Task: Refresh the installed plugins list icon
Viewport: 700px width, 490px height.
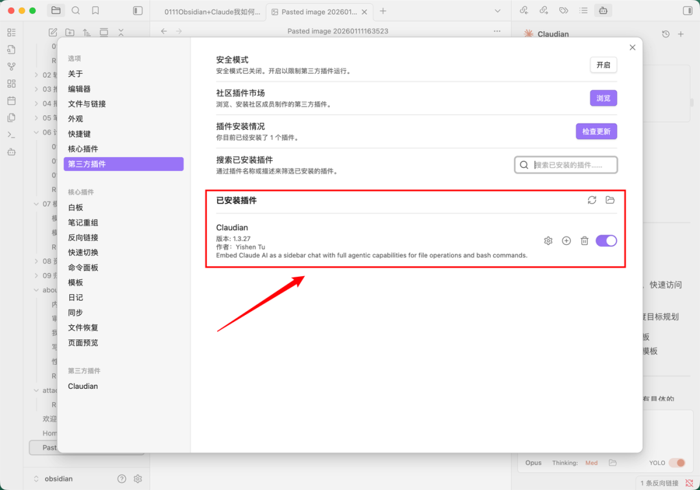Action: click(x=592, y=200)
